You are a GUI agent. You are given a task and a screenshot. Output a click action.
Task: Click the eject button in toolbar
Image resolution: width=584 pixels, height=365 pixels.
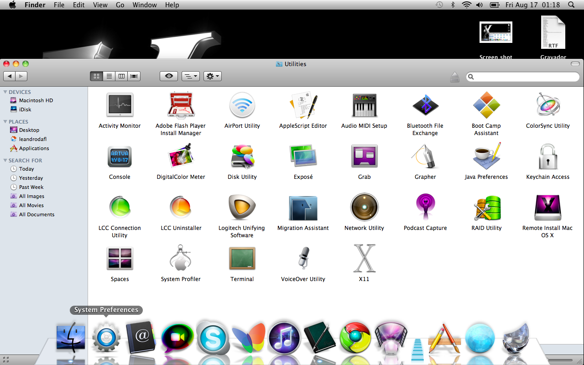(x=454, y=77)
